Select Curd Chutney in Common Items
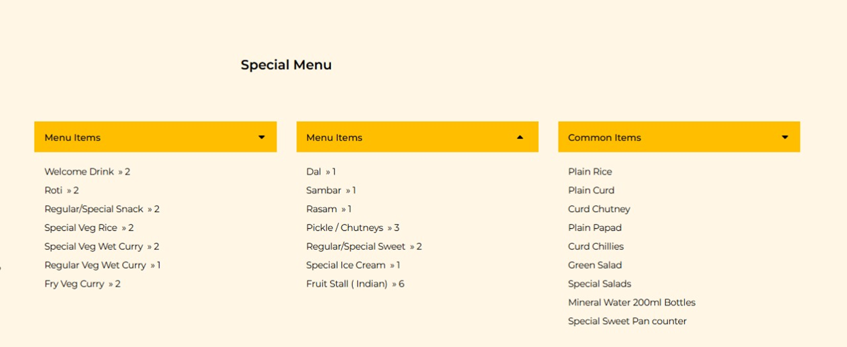 599,209
